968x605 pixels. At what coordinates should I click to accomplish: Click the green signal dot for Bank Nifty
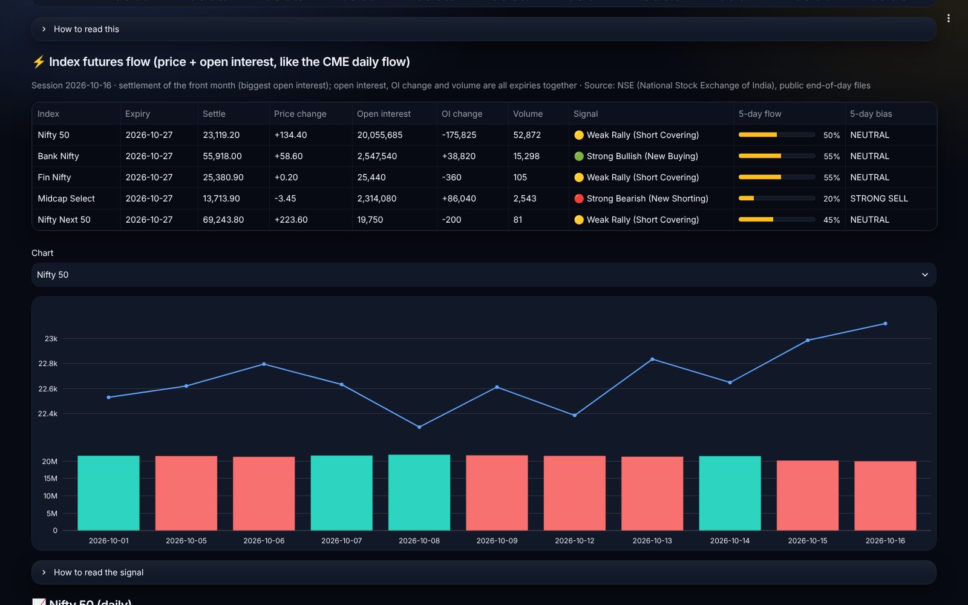[579, 156]
